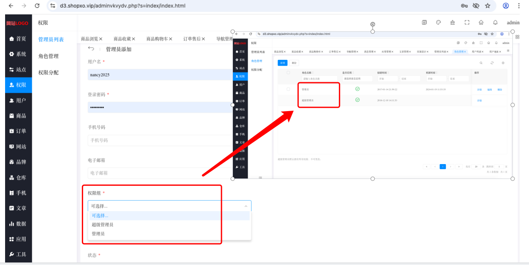The width and height of the screenshot is (529, 265).
Task: Go back using the browser back arrow
Action: [x=11, y=6]
